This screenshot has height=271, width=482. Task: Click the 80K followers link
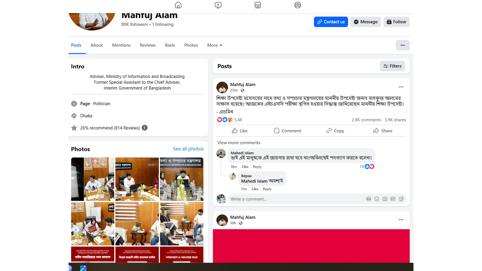click(x=135, y=24)
